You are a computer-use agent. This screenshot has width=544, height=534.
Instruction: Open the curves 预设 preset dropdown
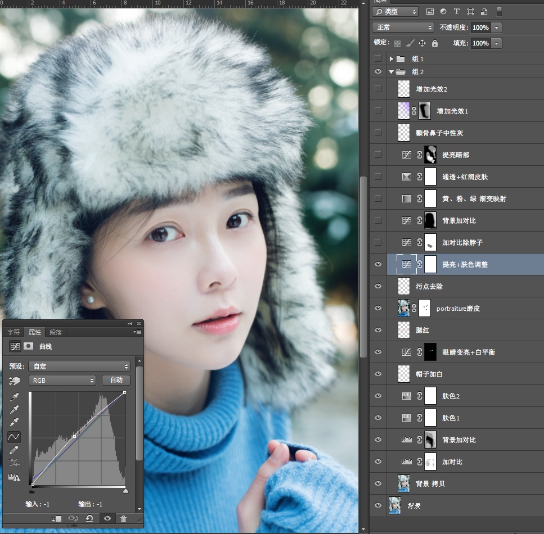pyautogui.click(x=79, y=366)
